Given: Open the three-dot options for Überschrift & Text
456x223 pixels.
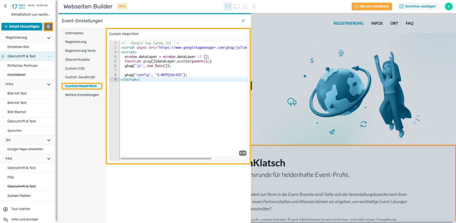Looking at the screenshot, I should tap(49, 56).
